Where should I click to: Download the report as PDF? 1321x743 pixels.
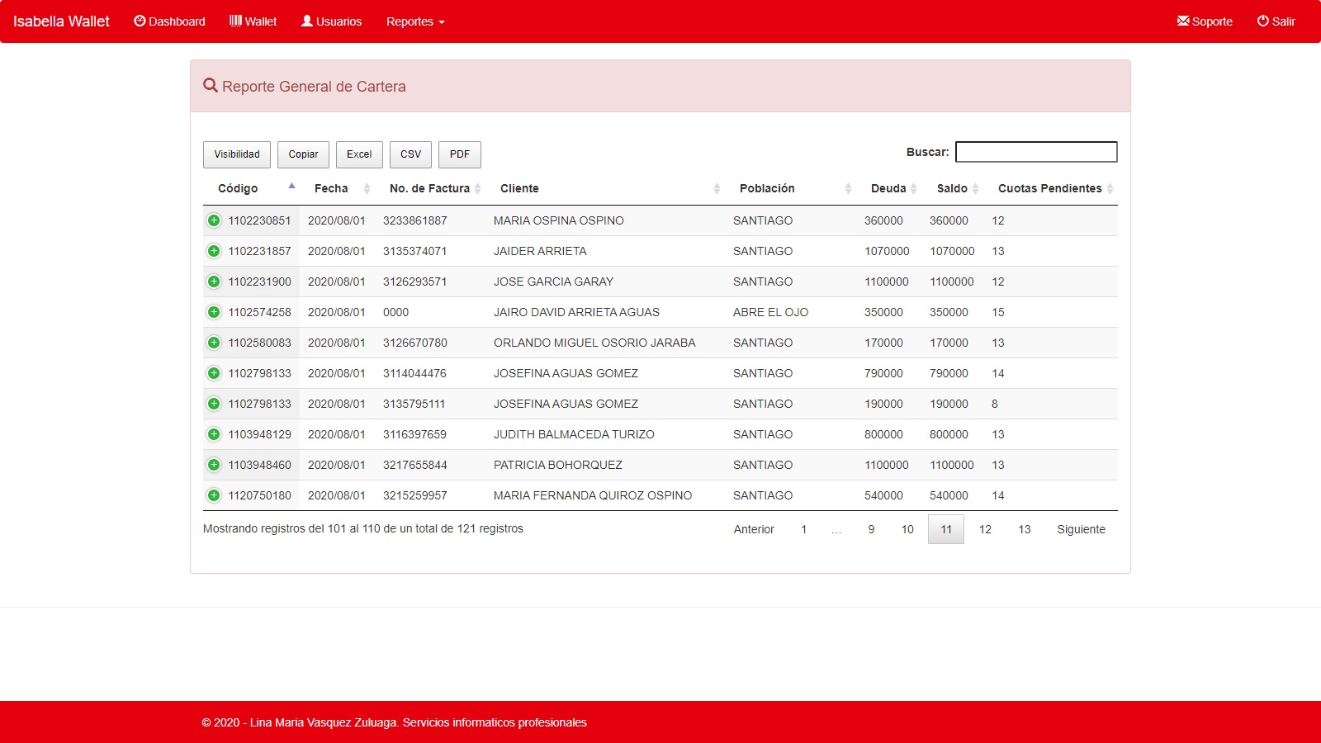459,154
